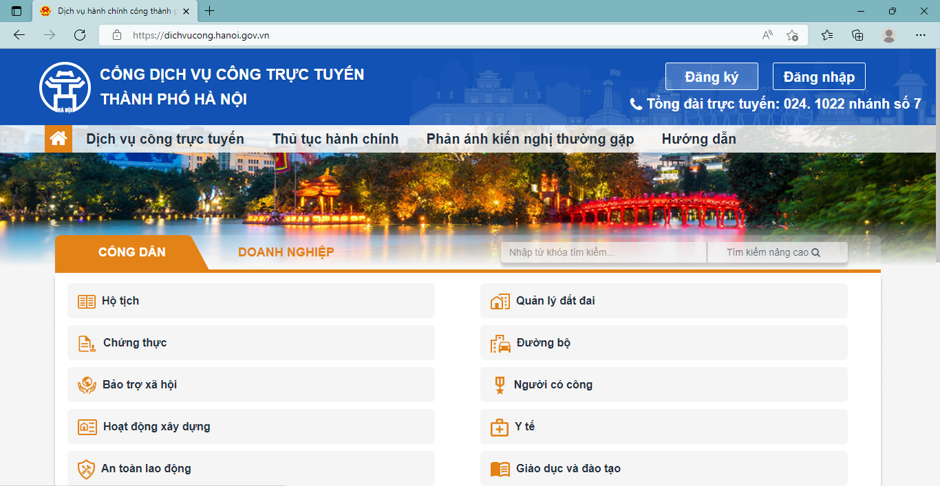Click the Quản lý đất đai house icon
Image resolution: width=940 pixels, height=486 pixels.
tap(500, 301)
